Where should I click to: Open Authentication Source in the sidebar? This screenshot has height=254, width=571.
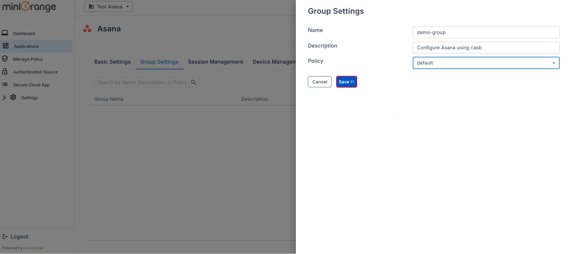(x=35, y=72)
